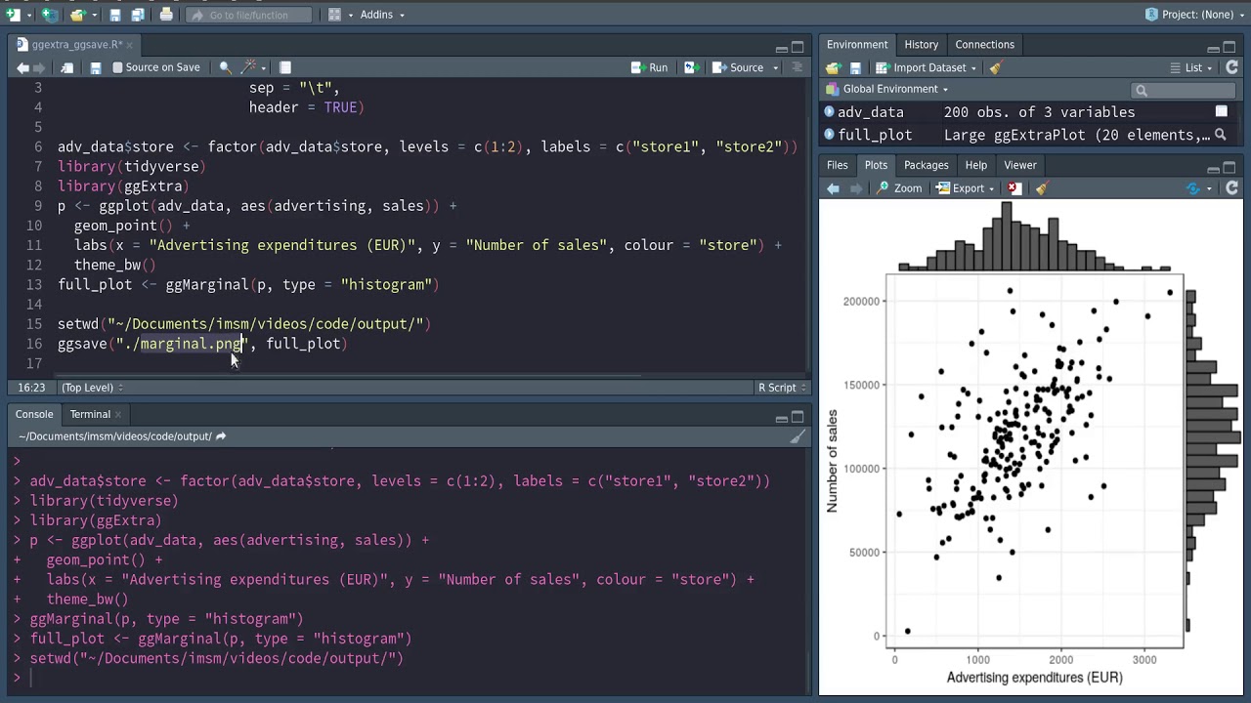Switch to the Terminal tab
This screenshot has height=703, width=1251.
tap(90, 414)
